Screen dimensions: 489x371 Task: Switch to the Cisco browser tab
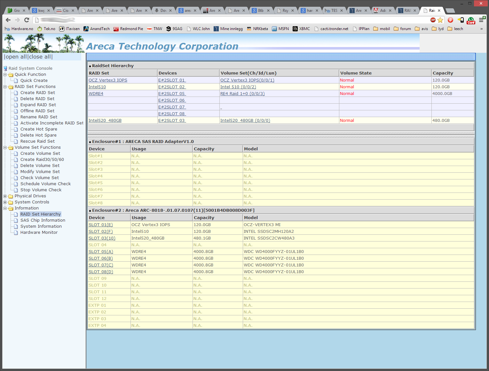(x=65, y=11)
